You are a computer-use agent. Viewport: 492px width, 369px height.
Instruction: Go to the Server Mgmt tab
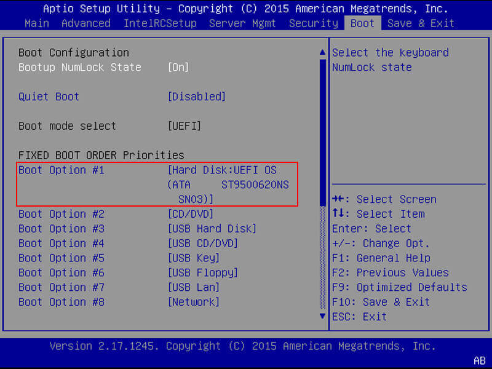tap(242, 23)
